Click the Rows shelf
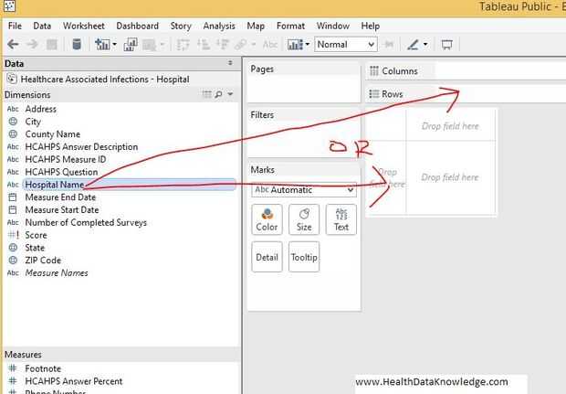This screenshot has width=566, height=394. tap(466, 94)
